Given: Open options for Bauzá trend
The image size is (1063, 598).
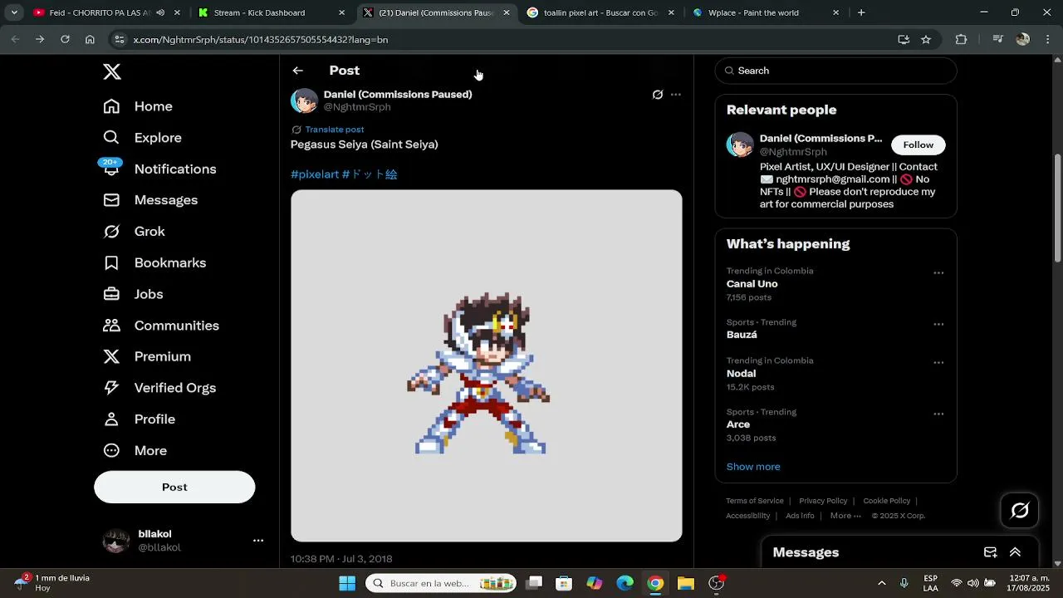Looking at the screenshot, I should [x=938, y=325].
